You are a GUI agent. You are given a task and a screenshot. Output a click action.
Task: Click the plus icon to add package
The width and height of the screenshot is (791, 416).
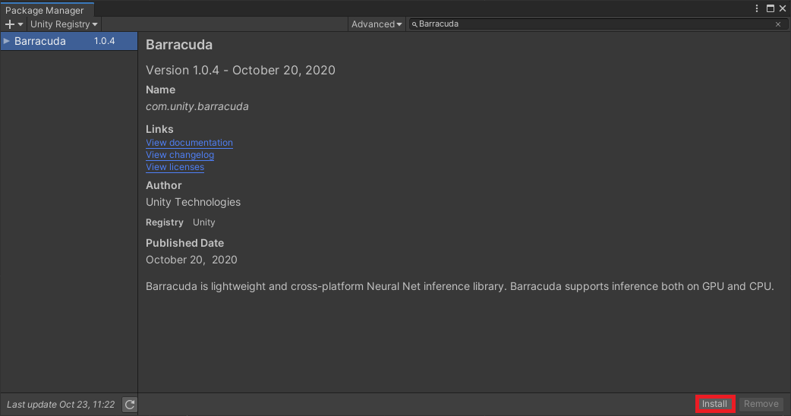click(x=10, y=24)
